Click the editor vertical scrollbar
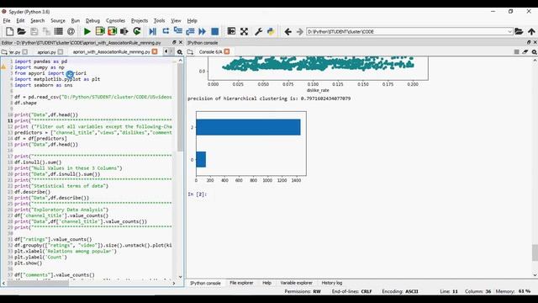 (x=180, y=107)
